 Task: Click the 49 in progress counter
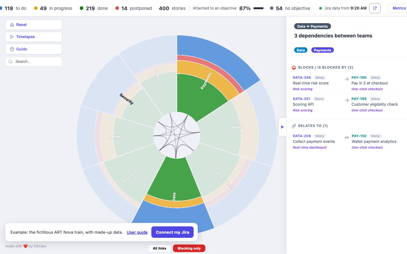tap(53, 8)
